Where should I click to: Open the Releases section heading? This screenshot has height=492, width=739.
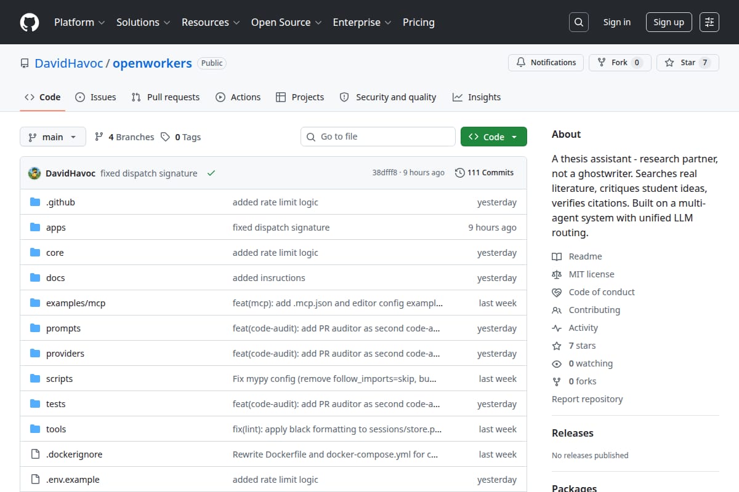point(573,433)
